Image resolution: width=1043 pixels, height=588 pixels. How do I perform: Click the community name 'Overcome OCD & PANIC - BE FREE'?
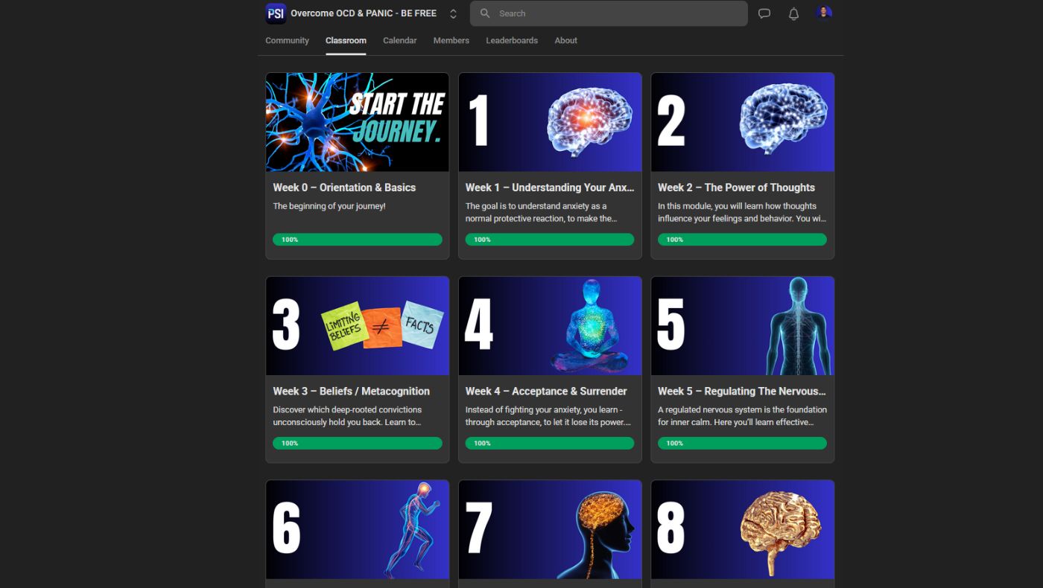(364, 13)
